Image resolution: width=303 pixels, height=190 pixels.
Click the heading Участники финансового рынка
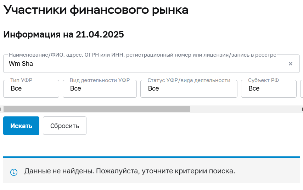coord(96,10)
